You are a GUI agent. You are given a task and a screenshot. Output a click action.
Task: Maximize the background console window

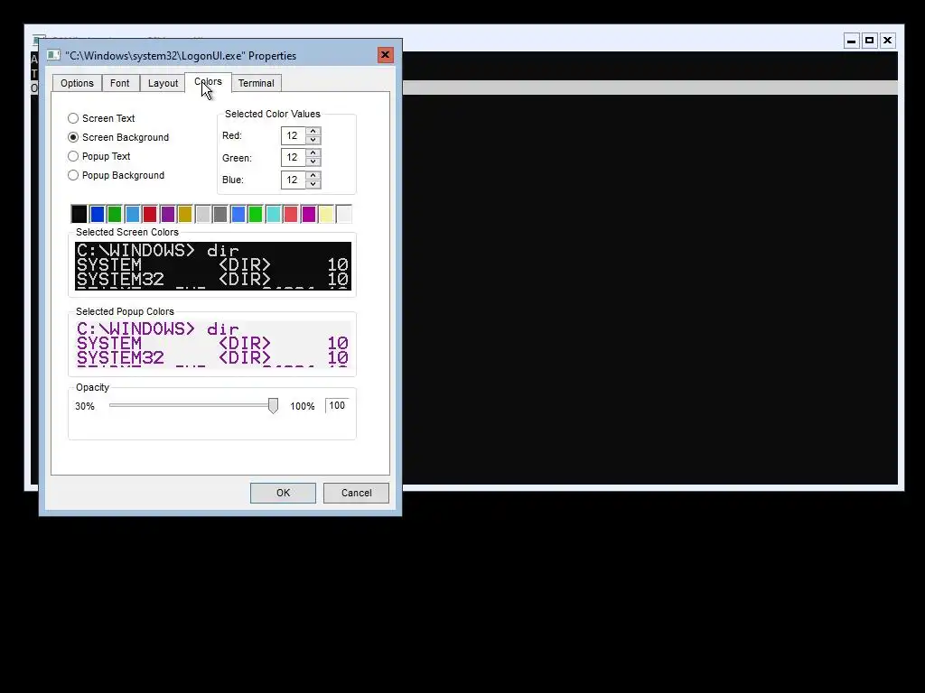point(870,41)
